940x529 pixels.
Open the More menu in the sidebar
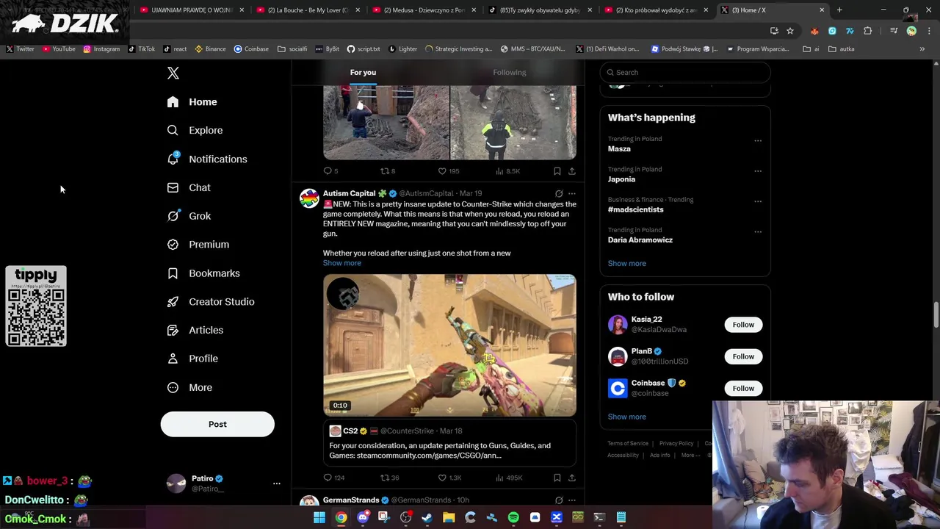click(190, 387)
